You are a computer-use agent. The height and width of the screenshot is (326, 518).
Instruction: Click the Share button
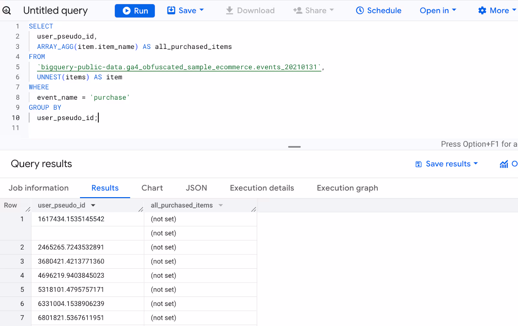coord(313,10)
